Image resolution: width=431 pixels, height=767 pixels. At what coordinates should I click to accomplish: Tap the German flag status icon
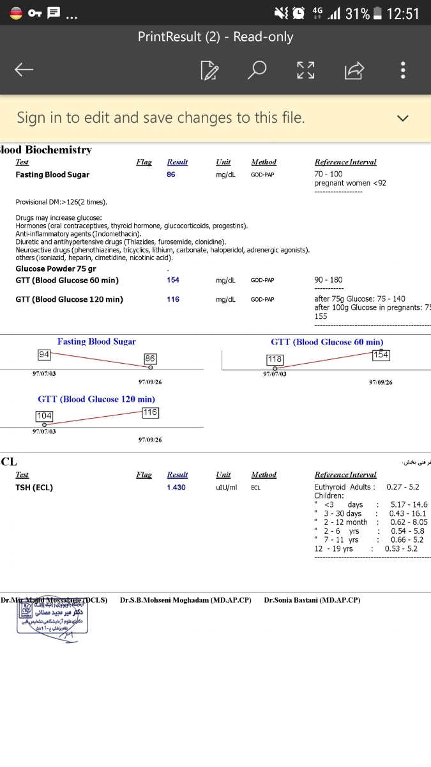(x=16, y=13)
